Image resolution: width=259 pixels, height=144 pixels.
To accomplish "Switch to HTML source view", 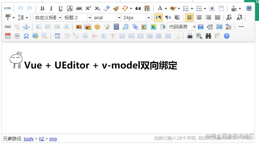I will tap(8, 8).
